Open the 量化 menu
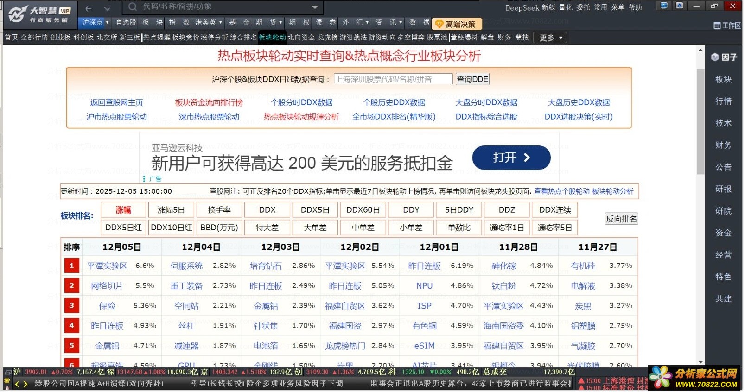745x392 pixels. tap(566, 7)
